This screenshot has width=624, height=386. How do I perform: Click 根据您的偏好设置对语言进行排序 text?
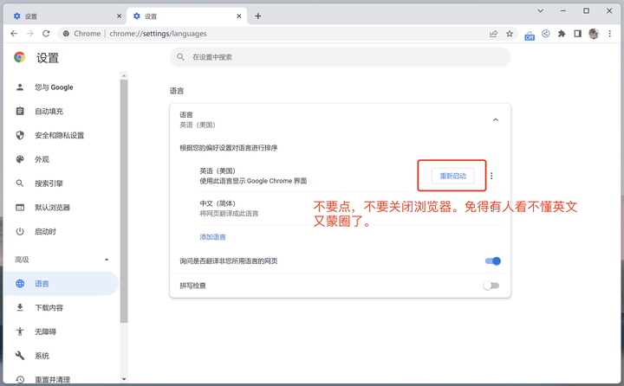click(x=229, y=148)
